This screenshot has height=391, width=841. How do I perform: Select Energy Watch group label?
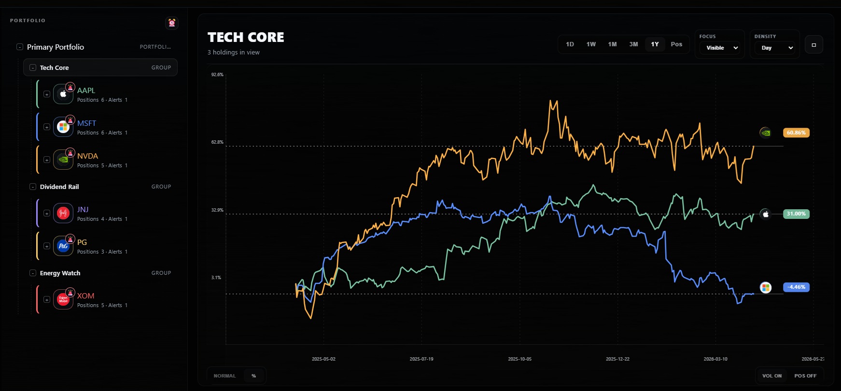pos(60,273)
